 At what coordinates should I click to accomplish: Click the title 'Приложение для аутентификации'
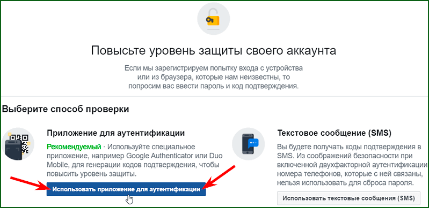[x=116, y=133]
